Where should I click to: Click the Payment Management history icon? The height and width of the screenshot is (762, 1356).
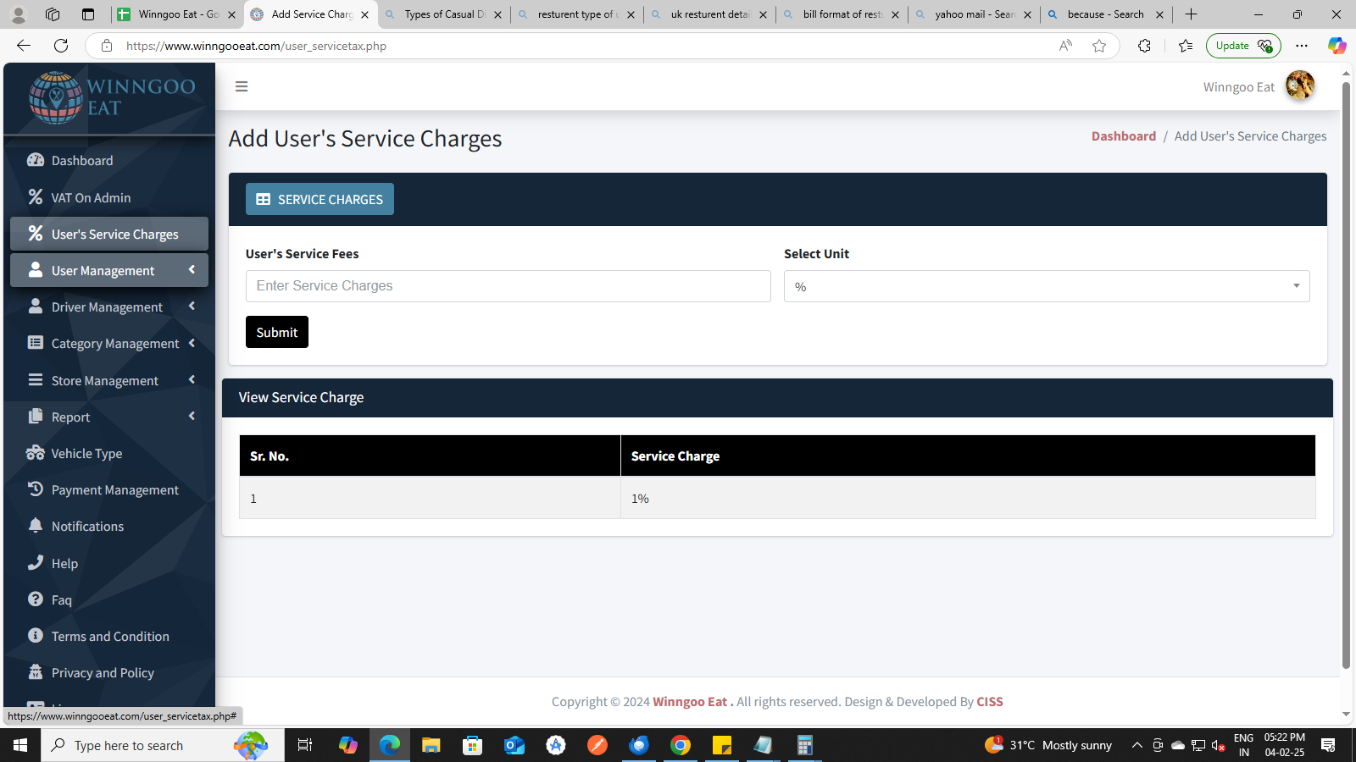tap(36, 489)
